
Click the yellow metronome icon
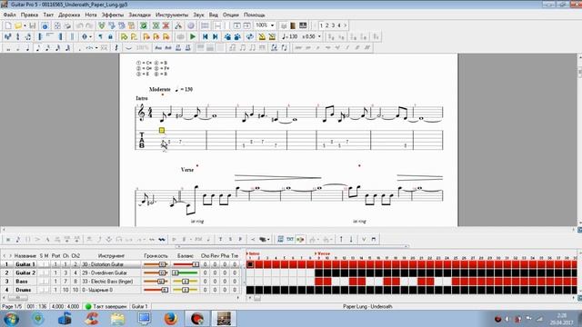click(x=262, y=36)
